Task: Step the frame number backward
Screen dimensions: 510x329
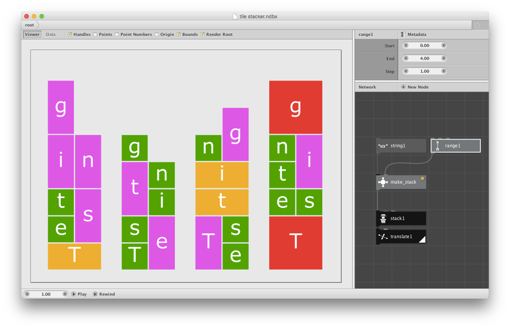Action: [27, 294]
